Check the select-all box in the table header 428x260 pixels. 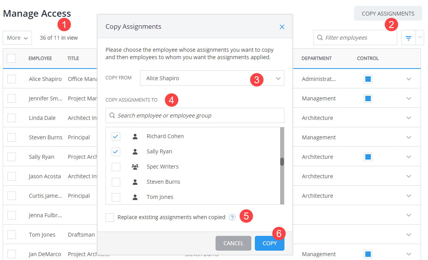click(x=11, y=58)
